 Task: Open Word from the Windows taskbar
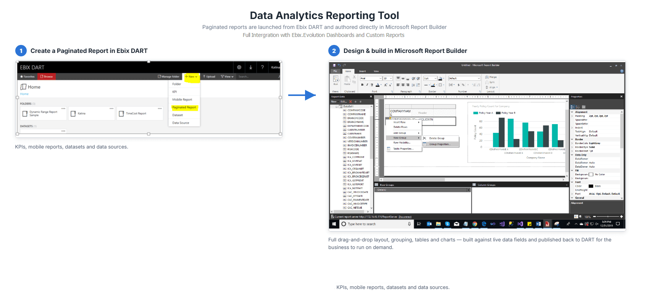(x=538, y=224)
